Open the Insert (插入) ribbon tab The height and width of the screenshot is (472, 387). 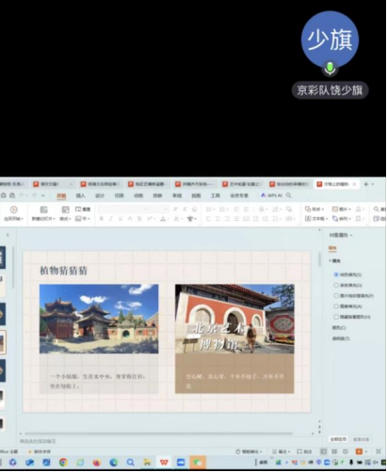coord(81,196)
